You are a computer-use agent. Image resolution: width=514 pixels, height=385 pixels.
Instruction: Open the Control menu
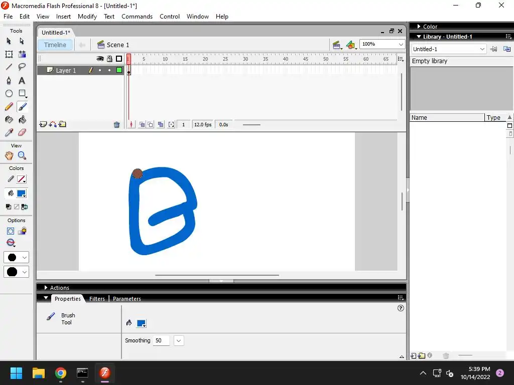point(170,17)
